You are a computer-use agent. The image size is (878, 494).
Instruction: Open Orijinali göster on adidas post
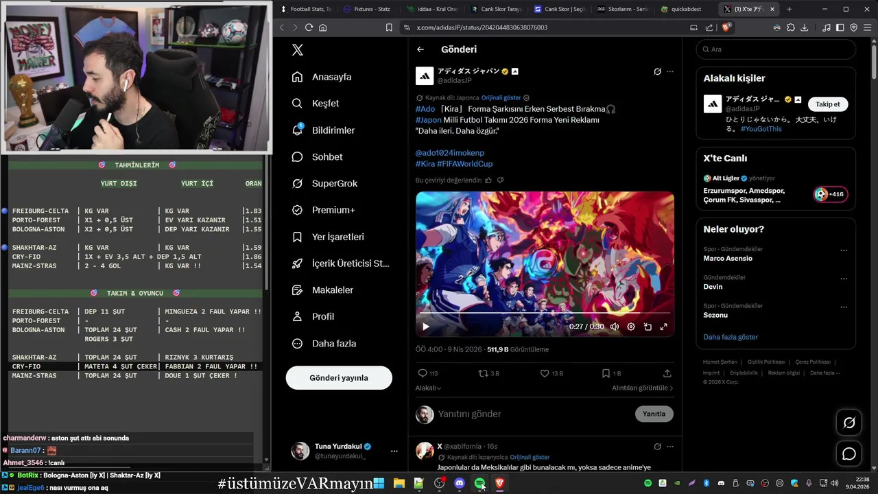[x=501, y=98]
